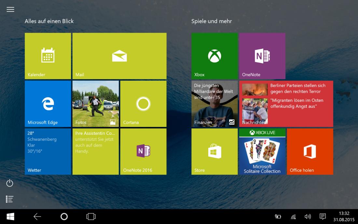Open the Mail app tile
This screenshot has width=358, height=224.
(x=119, y=56)
